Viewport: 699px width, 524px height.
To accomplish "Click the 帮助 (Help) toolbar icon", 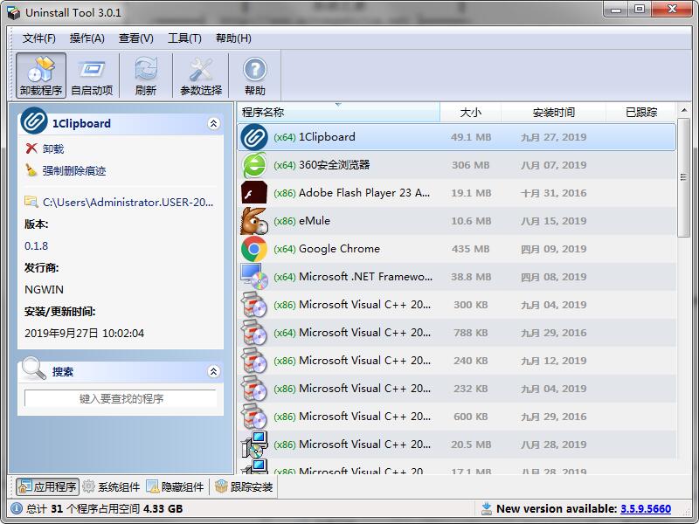I will (x=253, y=75).
